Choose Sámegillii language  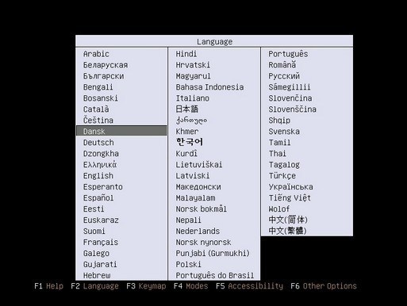[x=290, y=87]
